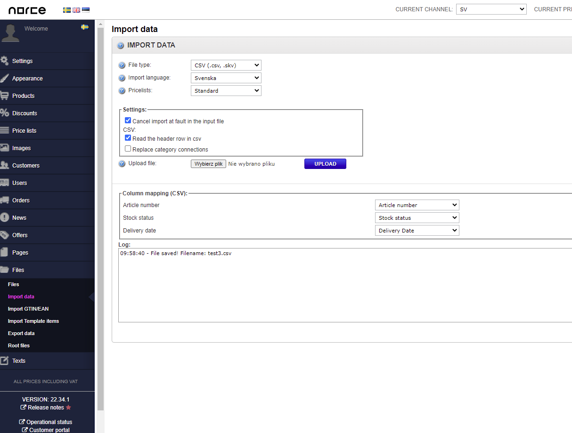This screenshot has width=572, height=433.
Task: Open the Orders menu in sidebar
Action: pos(21,200)
